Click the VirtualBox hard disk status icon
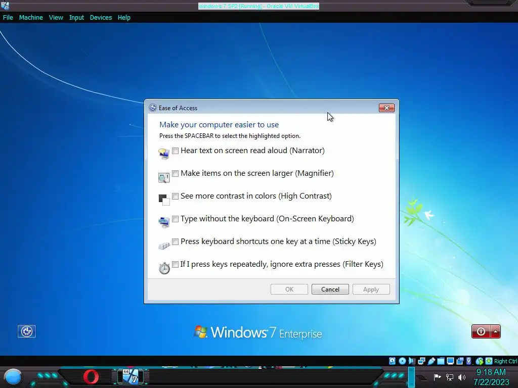This screenshot has height=388, width=518. click(392, 361)
